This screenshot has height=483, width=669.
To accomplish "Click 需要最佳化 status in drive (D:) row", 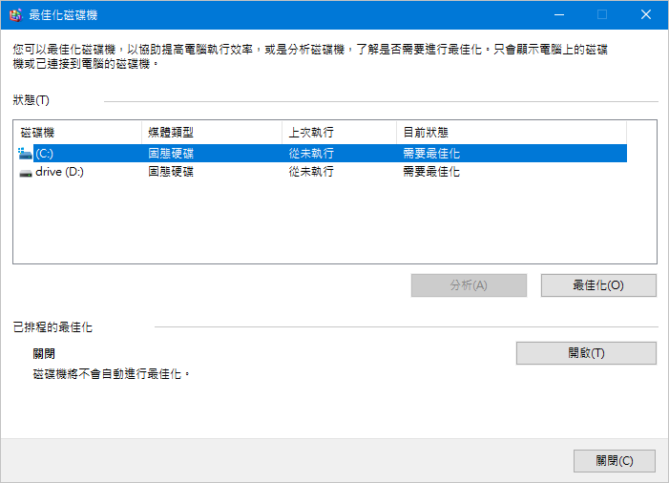I will click(431, 172).
